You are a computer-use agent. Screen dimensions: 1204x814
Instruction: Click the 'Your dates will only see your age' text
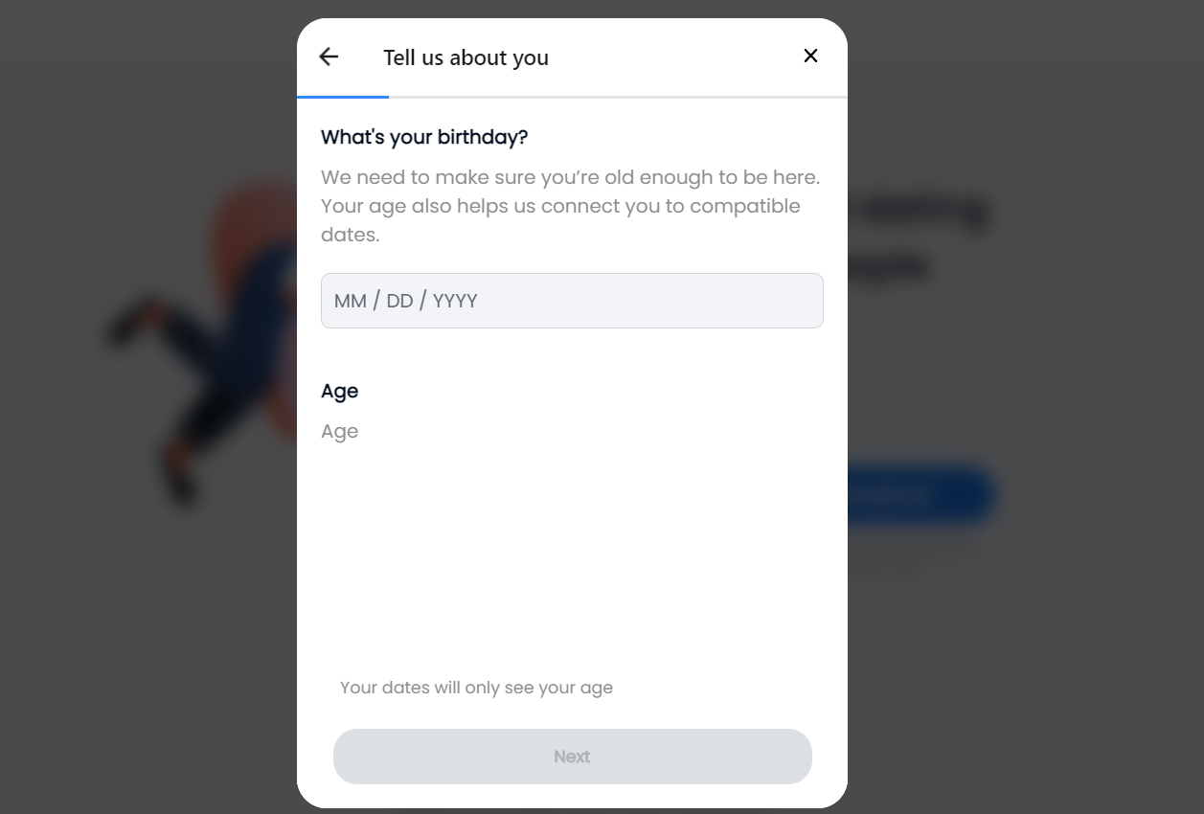click(x=476, y=687)
